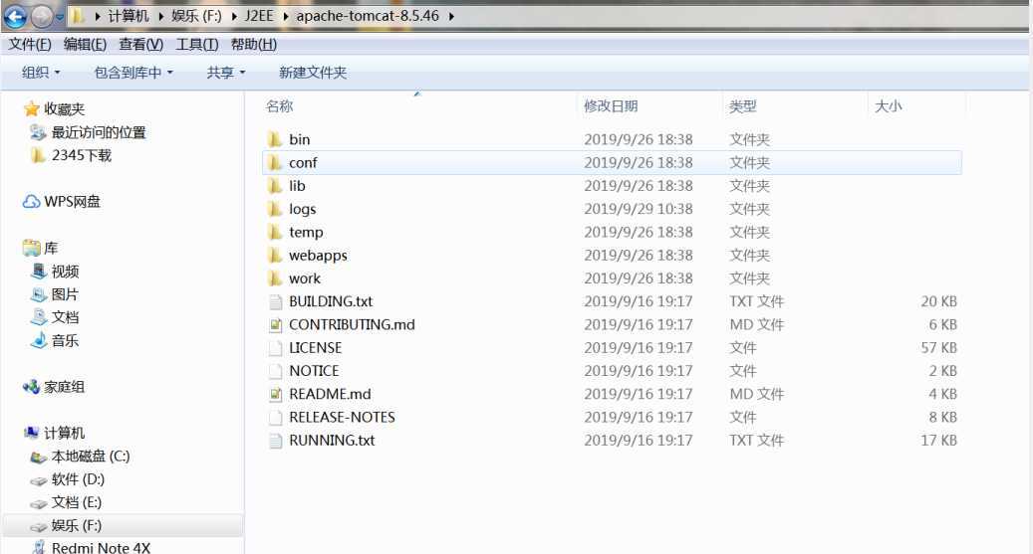Click the bin folder icon

click(275, 139)
